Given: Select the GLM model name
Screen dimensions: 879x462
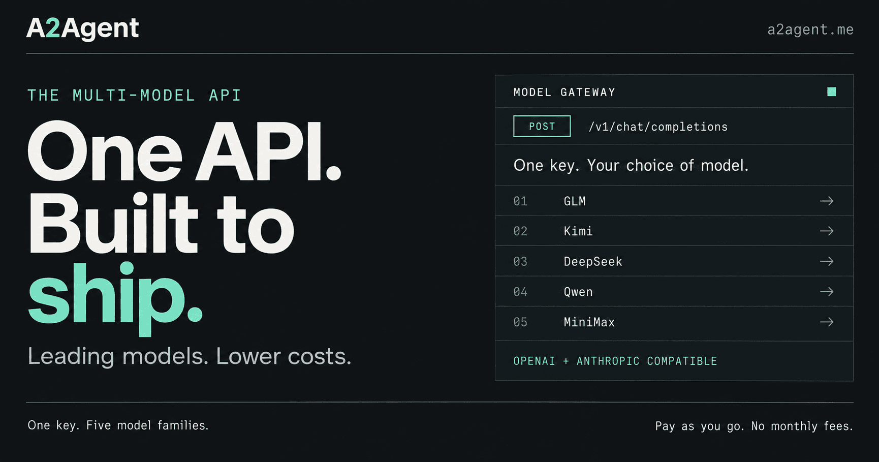Looking at the screenshot, I should click(x=575, y=201).
